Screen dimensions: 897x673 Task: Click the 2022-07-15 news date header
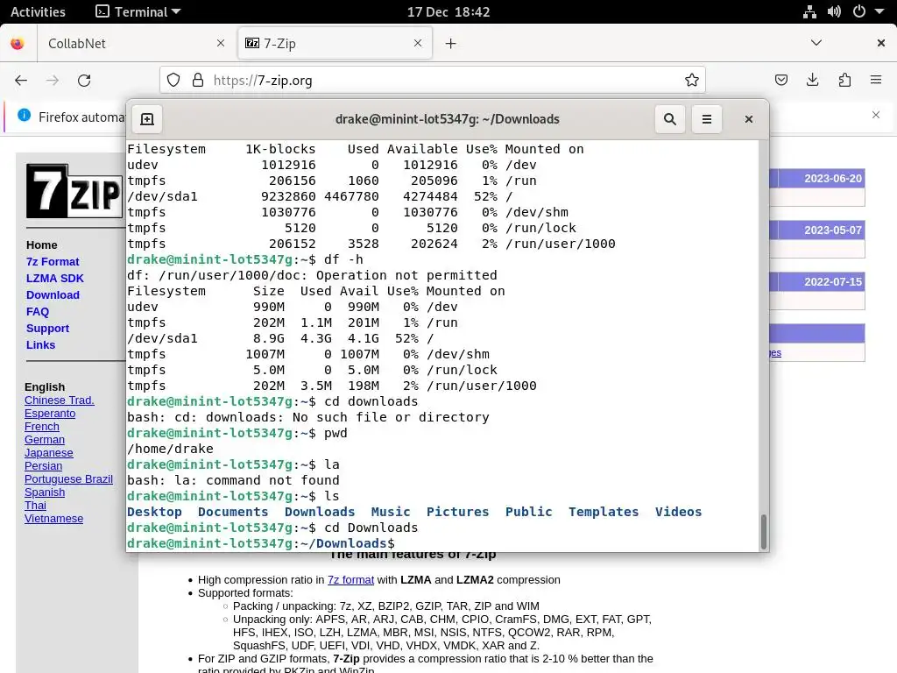[x=833, y=281]
